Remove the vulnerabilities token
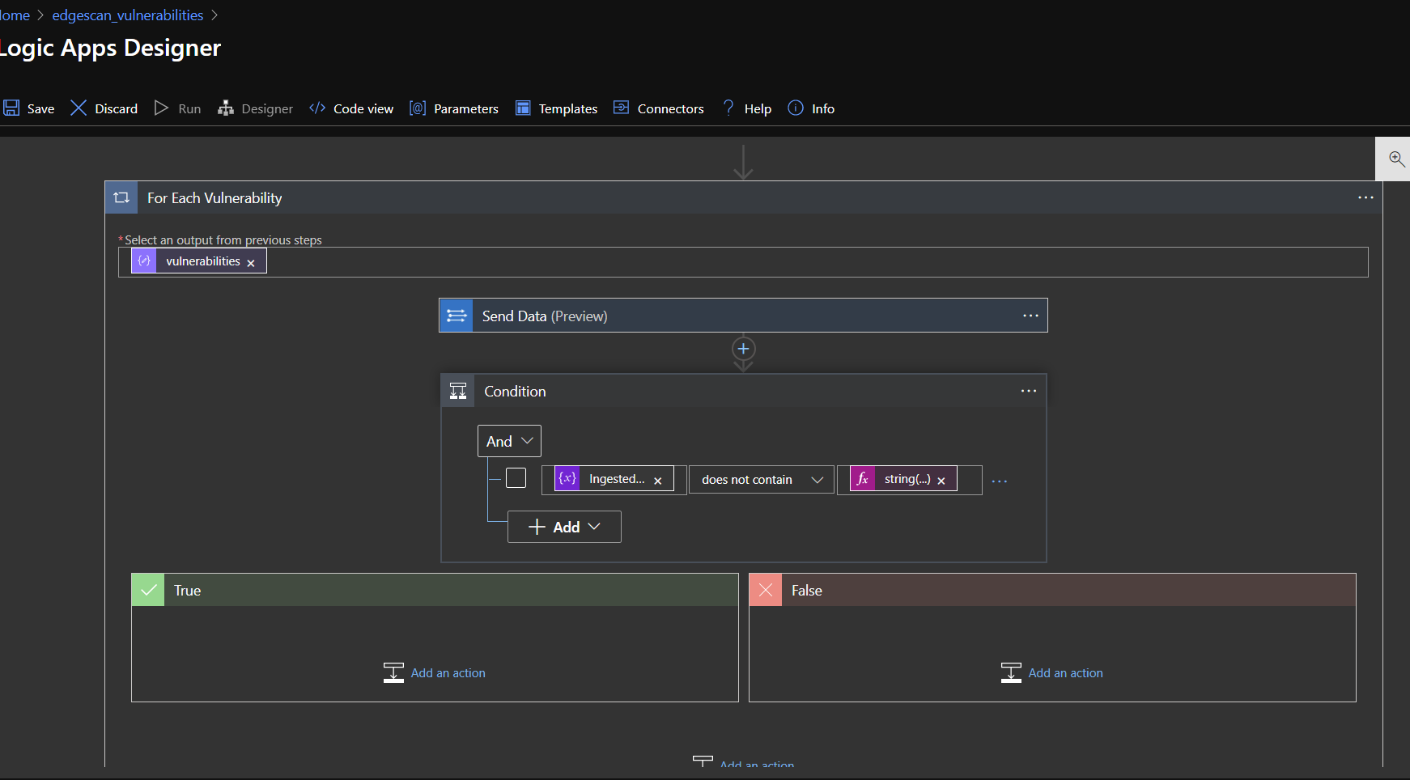Viewport: 1410px width, 780px height. point(251,263)
